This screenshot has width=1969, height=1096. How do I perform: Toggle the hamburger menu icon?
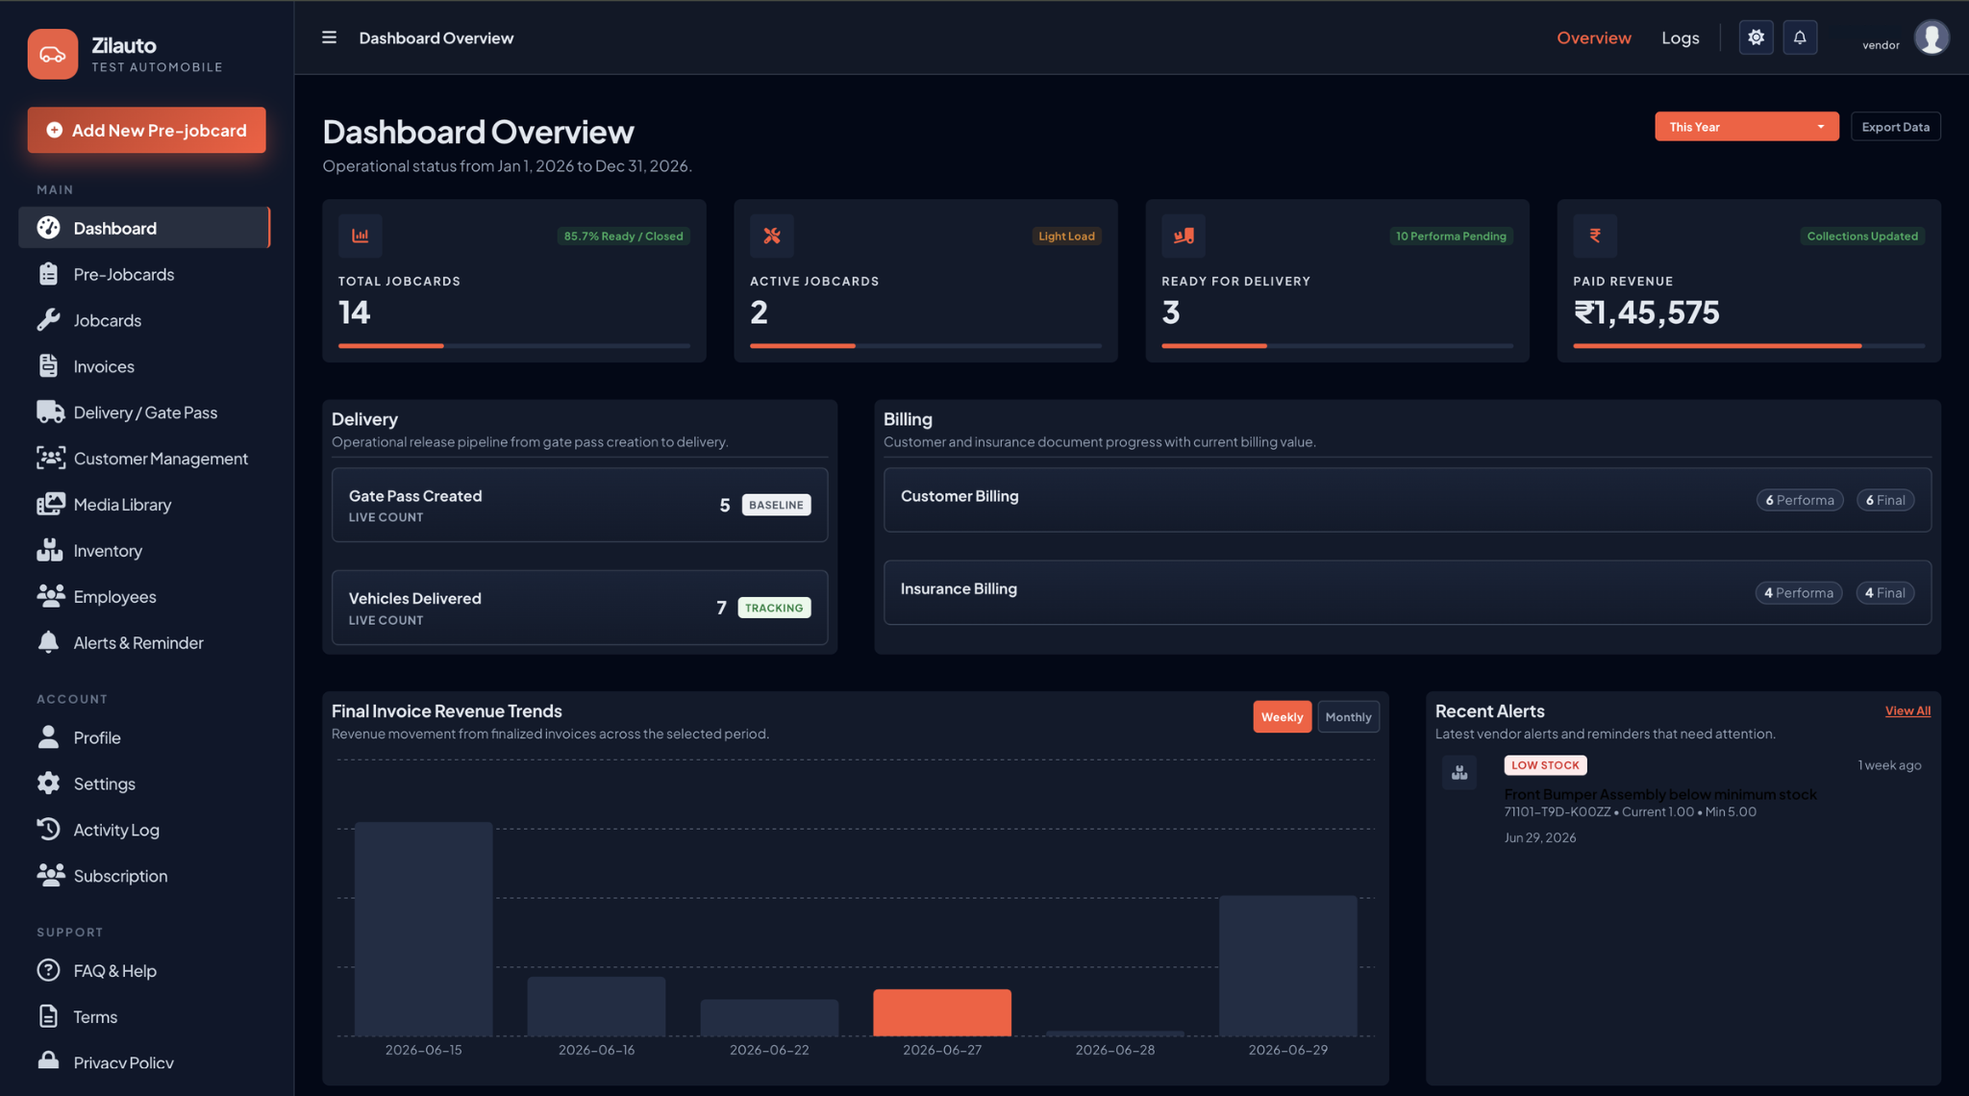click(x=329, y=37)
